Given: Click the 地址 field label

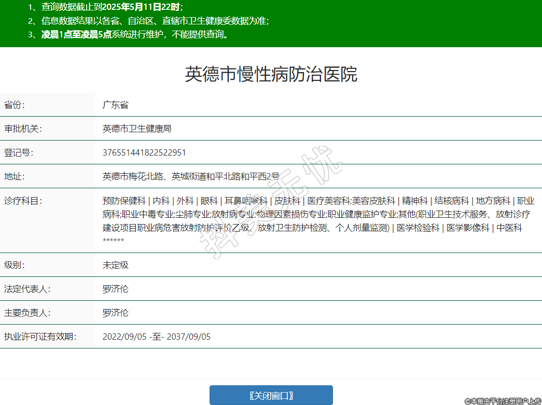Looking at the screenshot, I should tap(15, 176).
